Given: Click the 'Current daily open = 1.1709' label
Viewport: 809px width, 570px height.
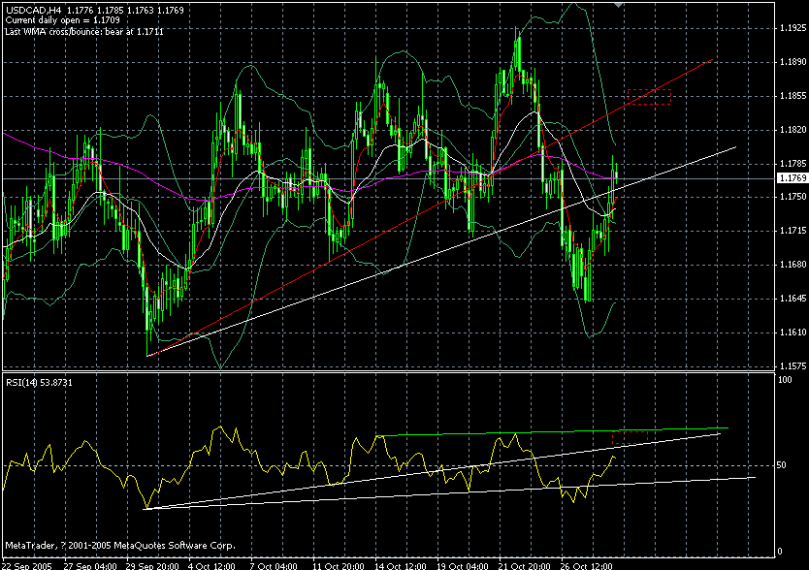Looking at the screenshot, I should point(62,20).
